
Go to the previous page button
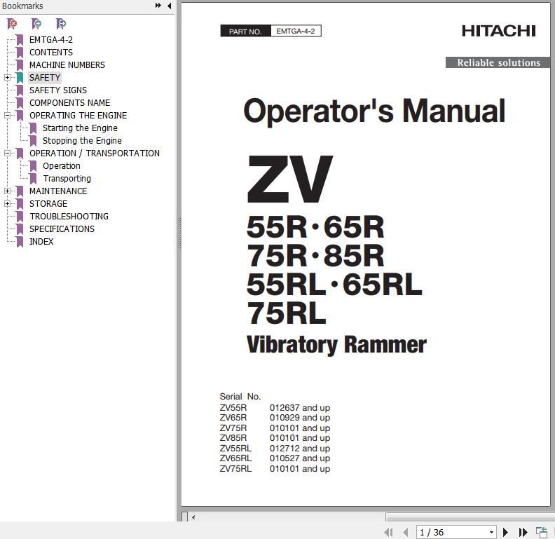(x=406, y=532)
